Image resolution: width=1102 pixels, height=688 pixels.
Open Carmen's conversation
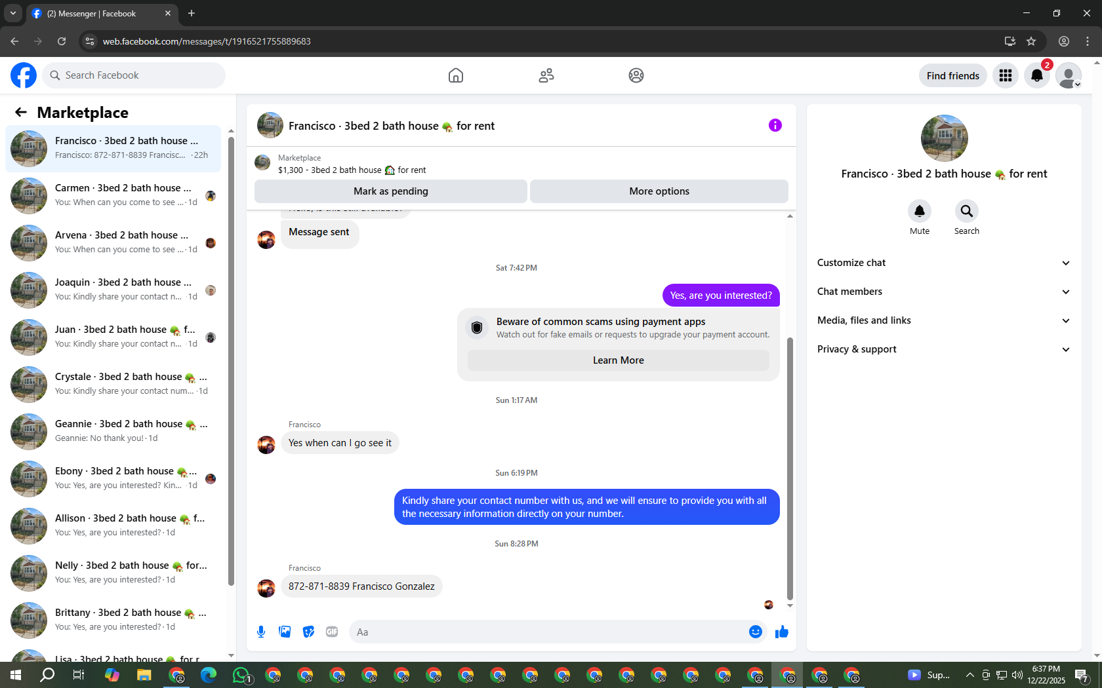coord(113,195)
